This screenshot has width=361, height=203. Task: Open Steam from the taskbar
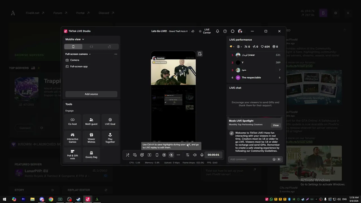click(x=78, y=199)
